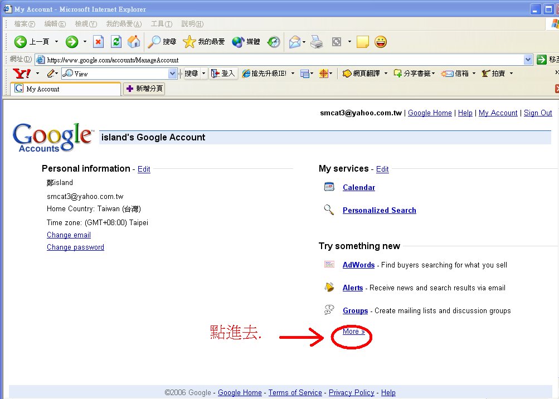Open the Search magnifier toolbar button
The height and width of the screenshot is (399, 559).
click(162, 42)
